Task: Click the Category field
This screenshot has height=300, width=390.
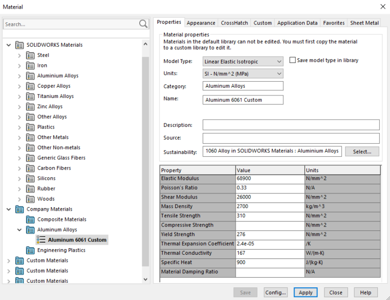Action: coord(243,86)
